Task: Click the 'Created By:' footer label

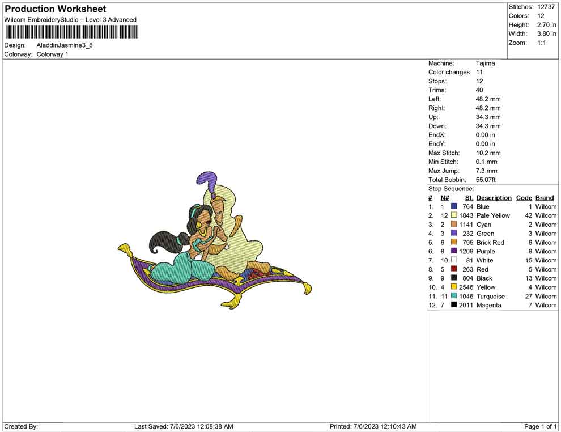Action: pyautogui.click(x=21, y=427)
